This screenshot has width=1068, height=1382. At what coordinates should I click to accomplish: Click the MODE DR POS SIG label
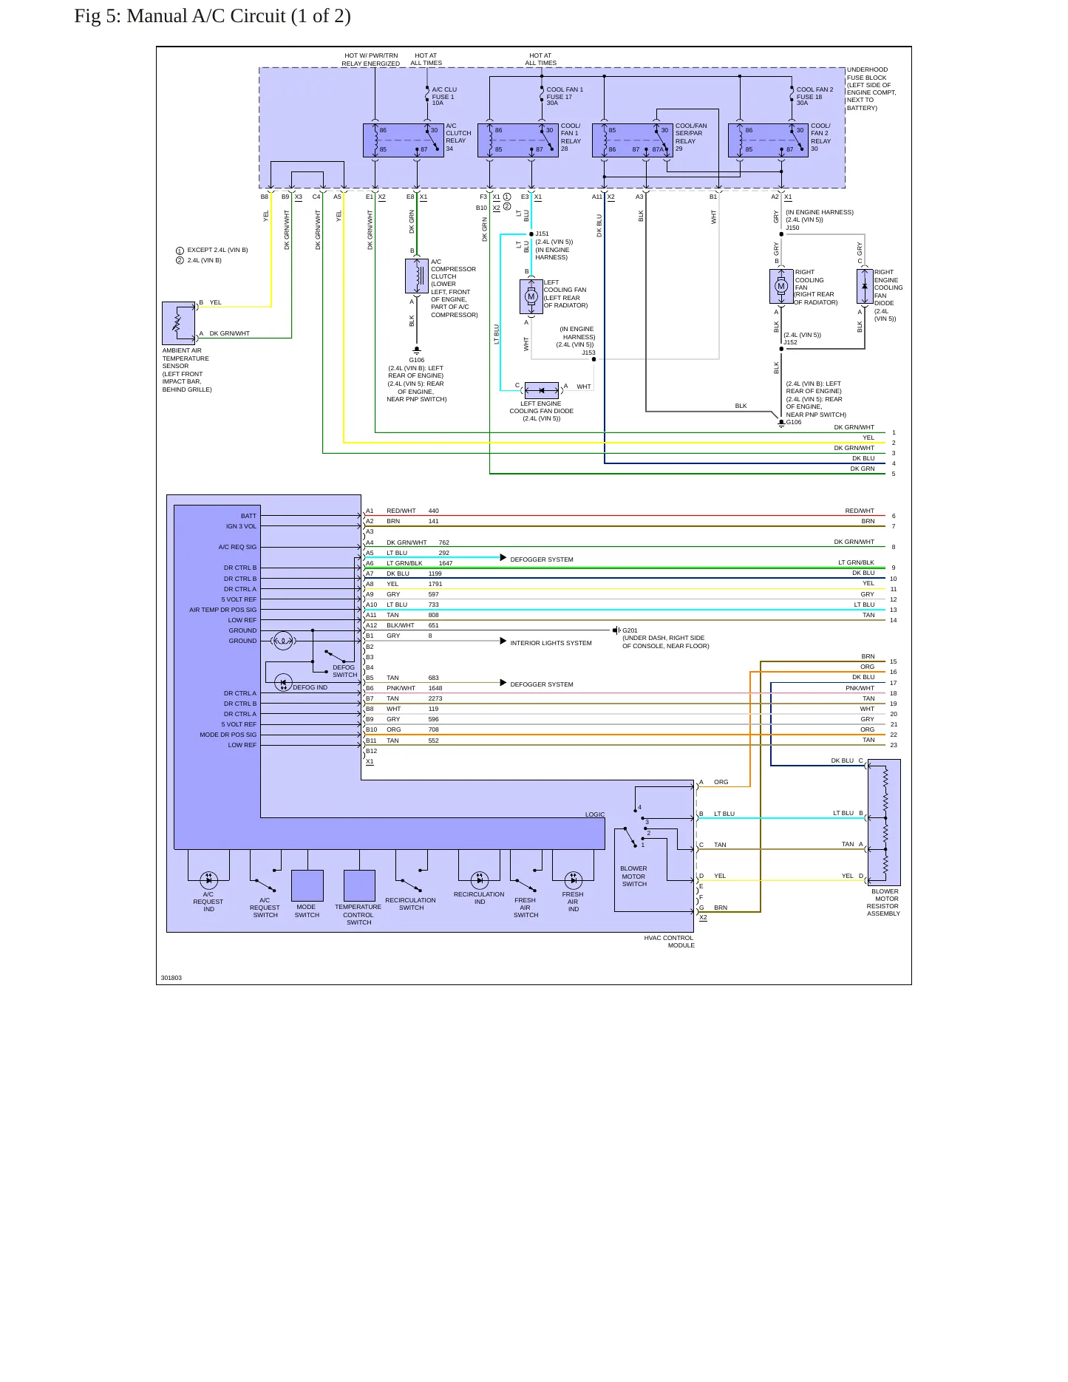tap(228, 735)
